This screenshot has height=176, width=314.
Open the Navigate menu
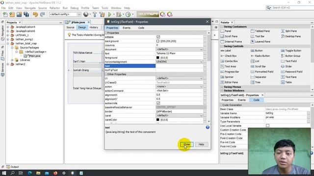click(x=30, y=8)
